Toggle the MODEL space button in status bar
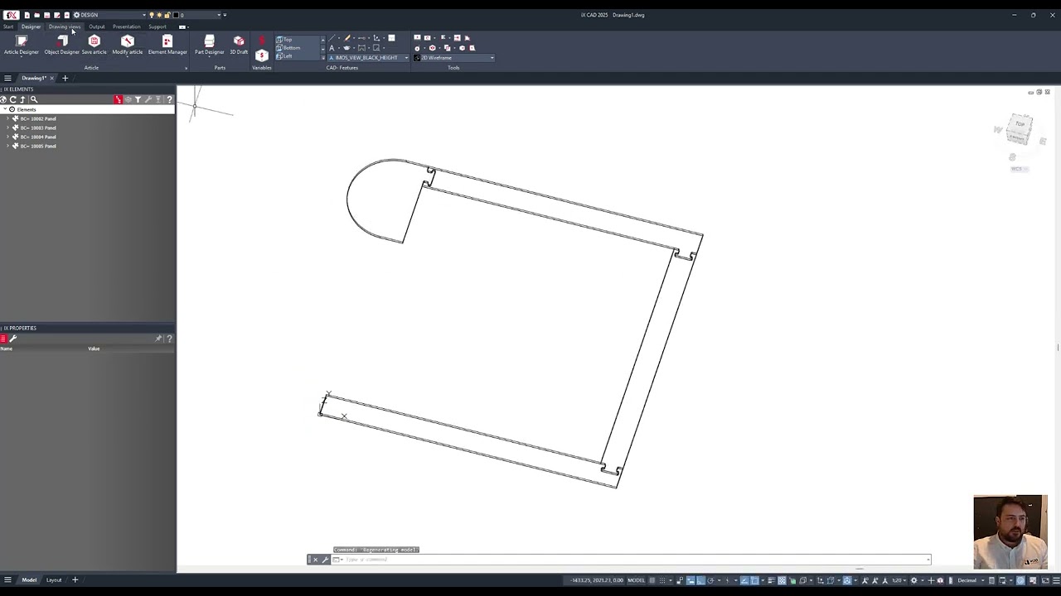This screenshot has width=1061, height=596. tap(636, 580)
